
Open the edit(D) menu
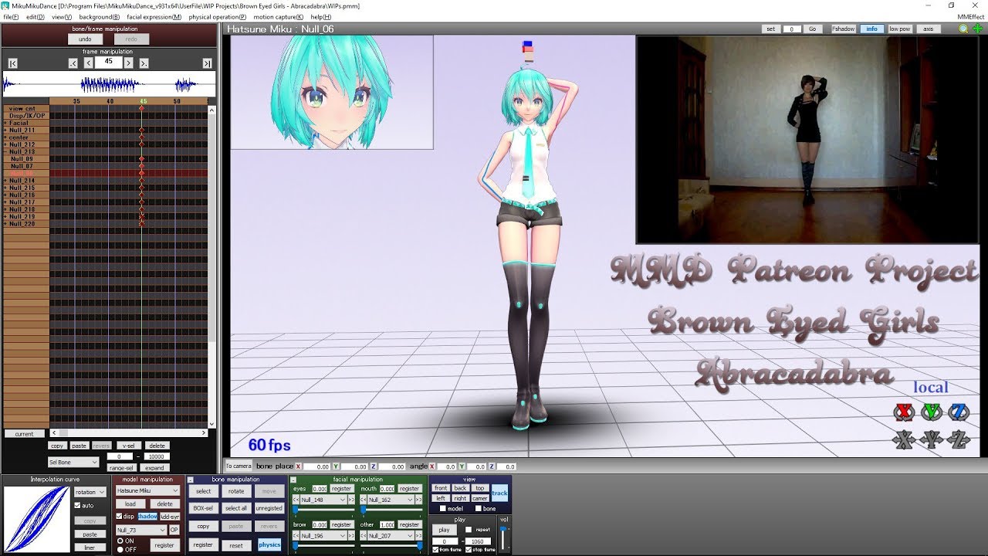[35, 16]
